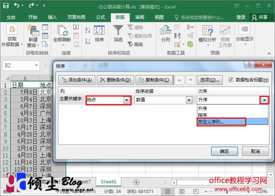The width and height of the screenshot is (275, 196).
Task: Open 获取外部数据 dropdown
Action: click(12, 36)
